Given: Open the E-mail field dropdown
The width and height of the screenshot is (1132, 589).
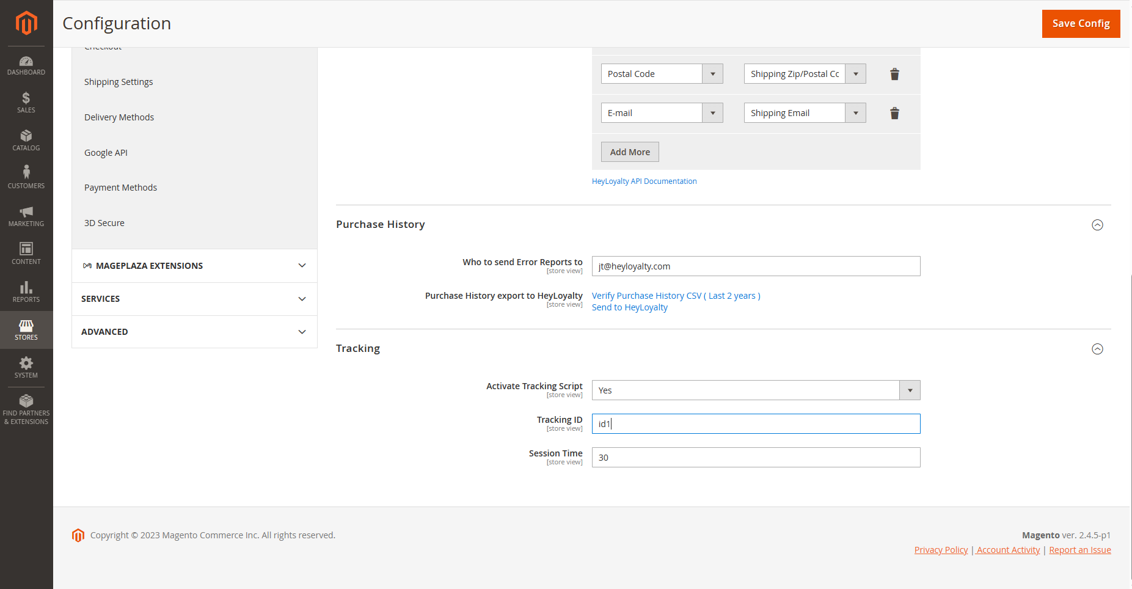Looking at the screenshot, I should click(662, 113).
